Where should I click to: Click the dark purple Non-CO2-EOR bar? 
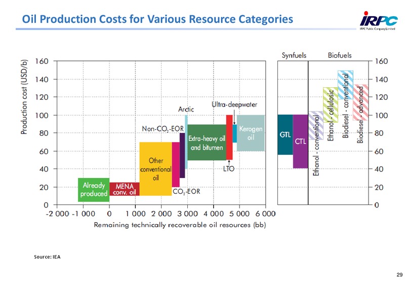182,156
